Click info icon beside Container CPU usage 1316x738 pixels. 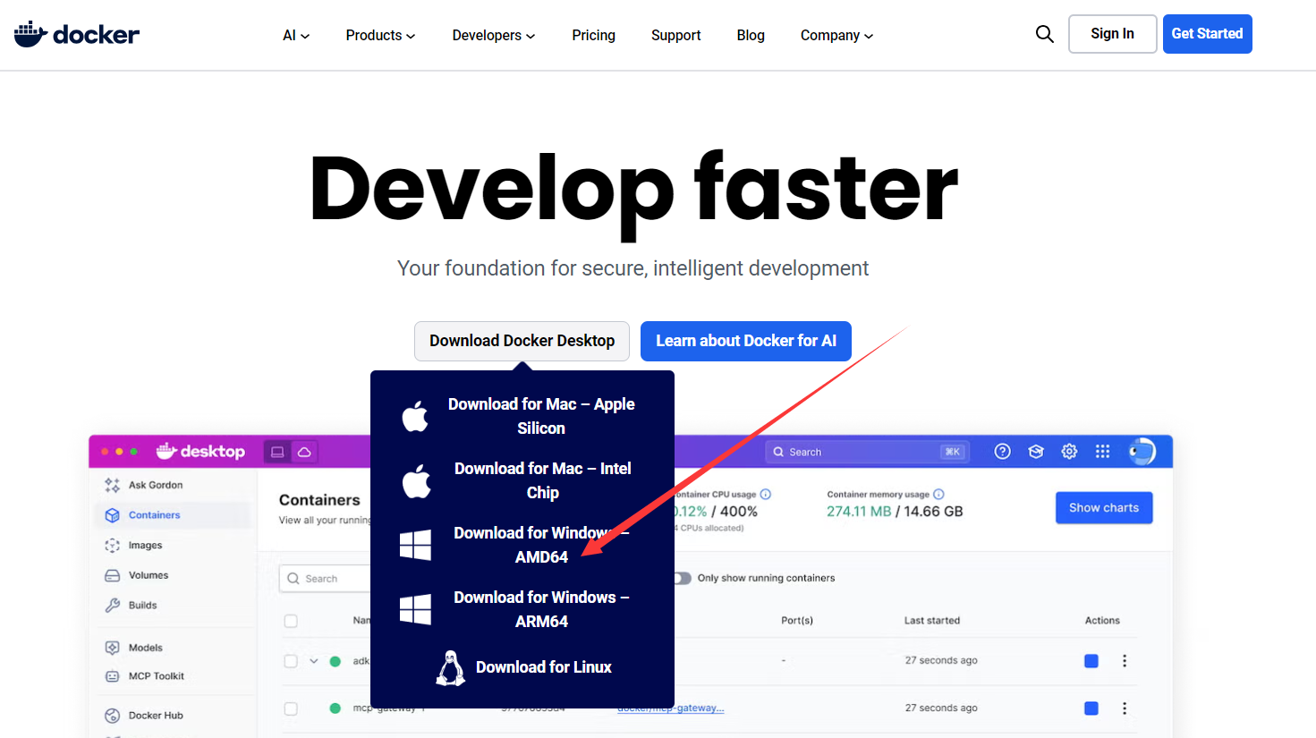(x=765, y=494)
